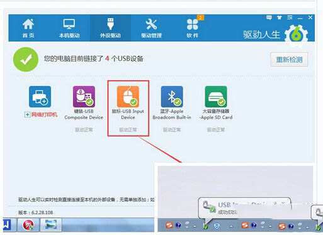Click the 驱动人生 logo in the header
323x235 pixels.
pyautogui.click(x=275, y=35)
